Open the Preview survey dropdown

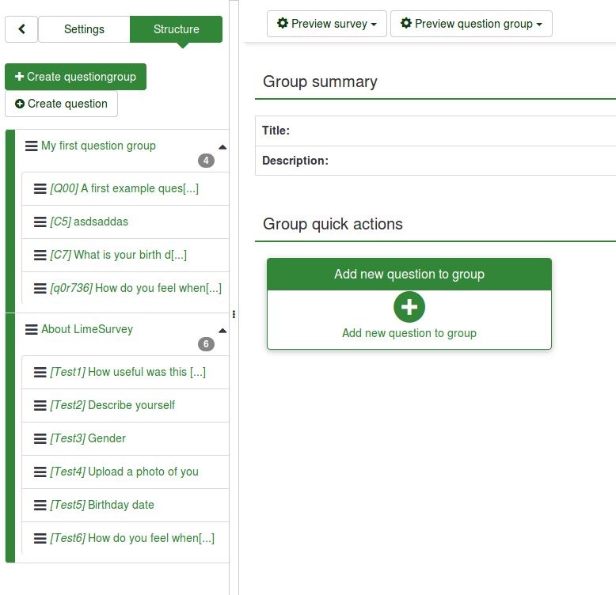pyautogui.click(x=327, y=24)
